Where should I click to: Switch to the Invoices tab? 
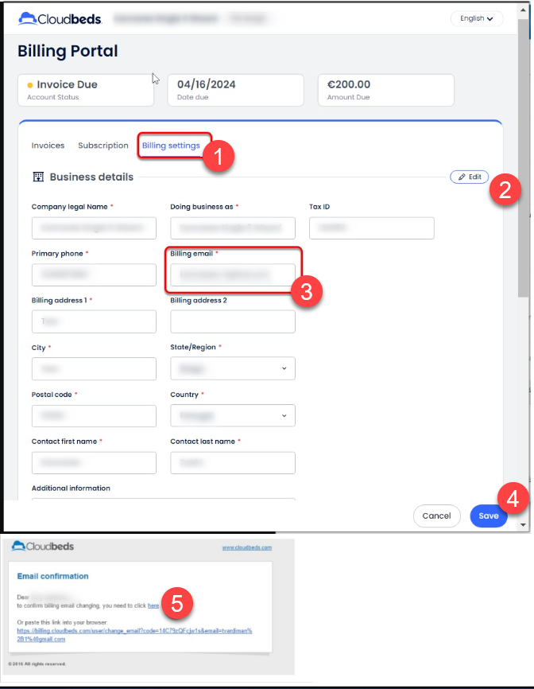click(48, 146)
